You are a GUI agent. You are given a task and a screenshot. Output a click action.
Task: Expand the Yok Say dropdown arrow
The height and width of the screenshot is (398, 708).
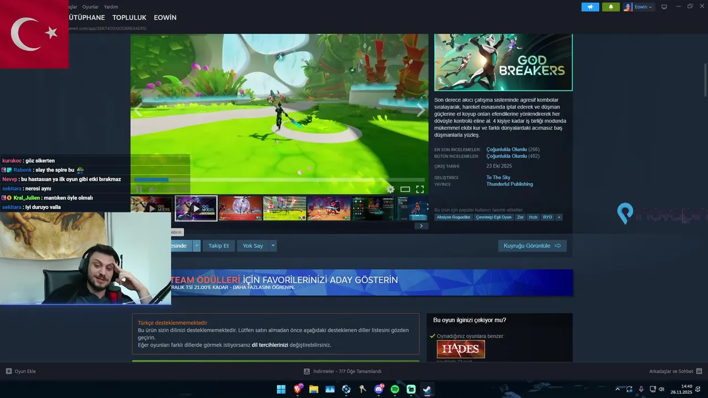click(x=273, y=245)
